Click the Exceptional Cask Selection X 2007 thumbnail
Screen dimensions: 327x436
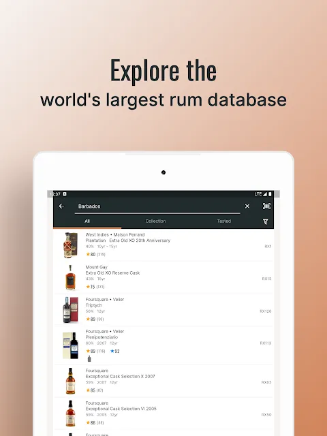pyautogui.click(x=70, y=381)
